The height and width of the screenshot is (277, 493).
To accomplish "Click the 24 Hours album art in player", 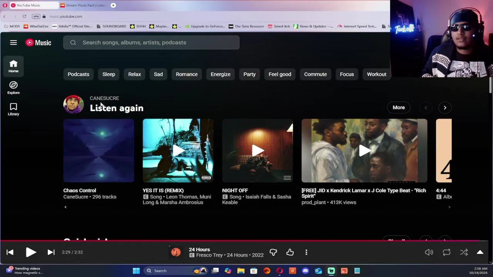I will [x=176, y=252].
